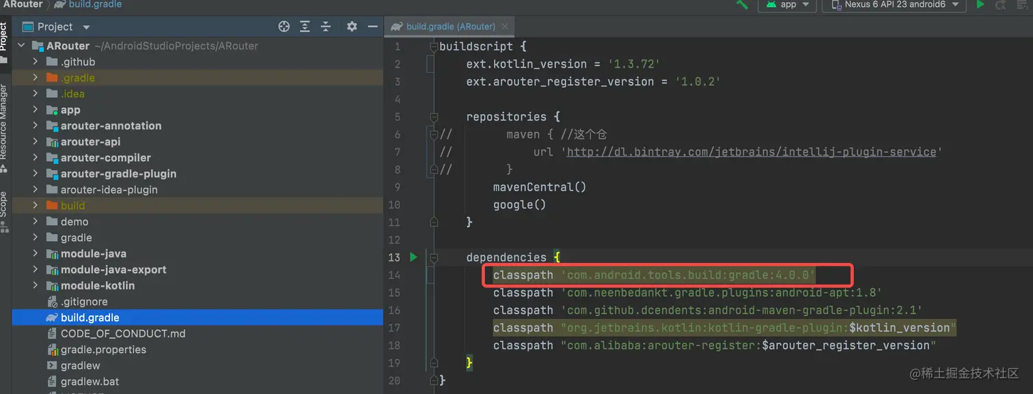Screen dimensions: 1033x394
Task: Close the build.gradle (ARouter) tab
Action: (x=505, y=27)
